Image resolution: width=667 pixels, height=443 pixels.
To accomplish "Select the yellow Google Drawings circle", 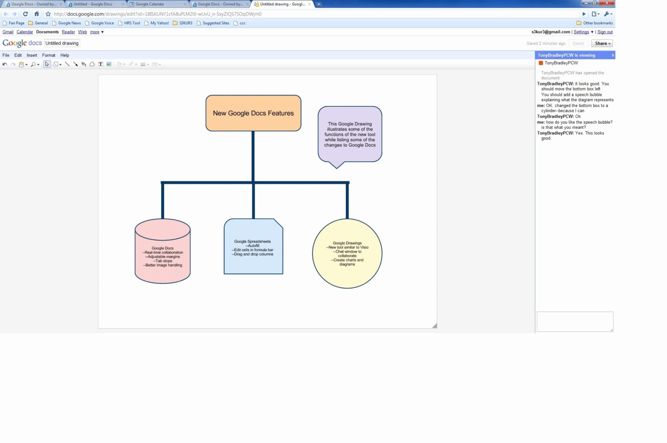I will pos(347,253).
